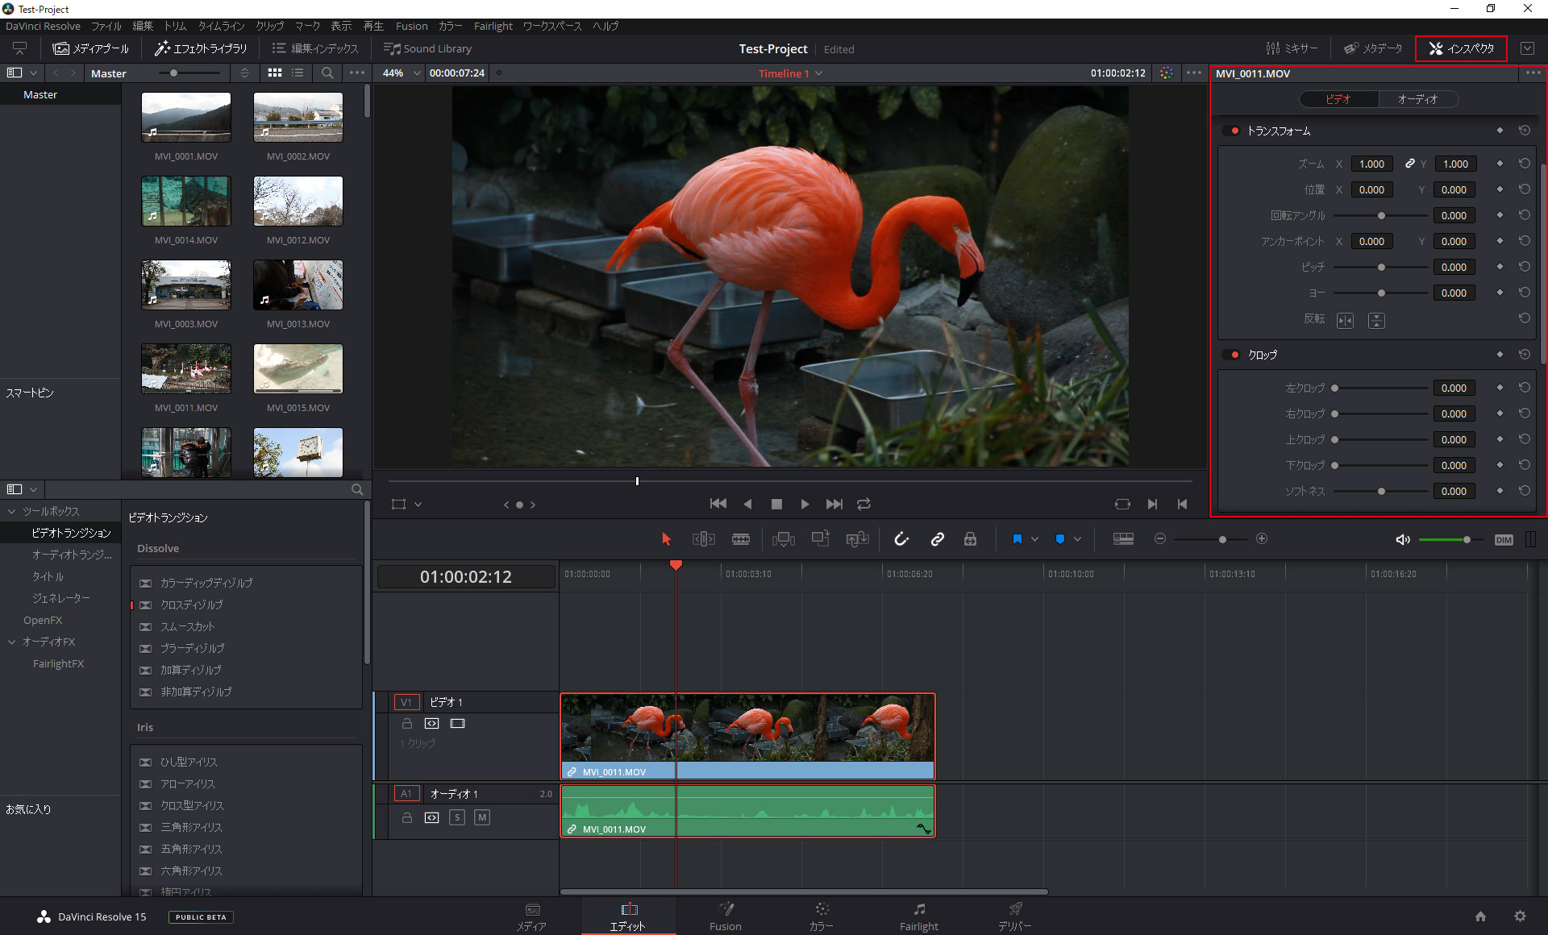The width and height of the screenshot is (1548, 935).
Task: Click the insert clip icon in toolbar
Action: click(x=784, y=539)
